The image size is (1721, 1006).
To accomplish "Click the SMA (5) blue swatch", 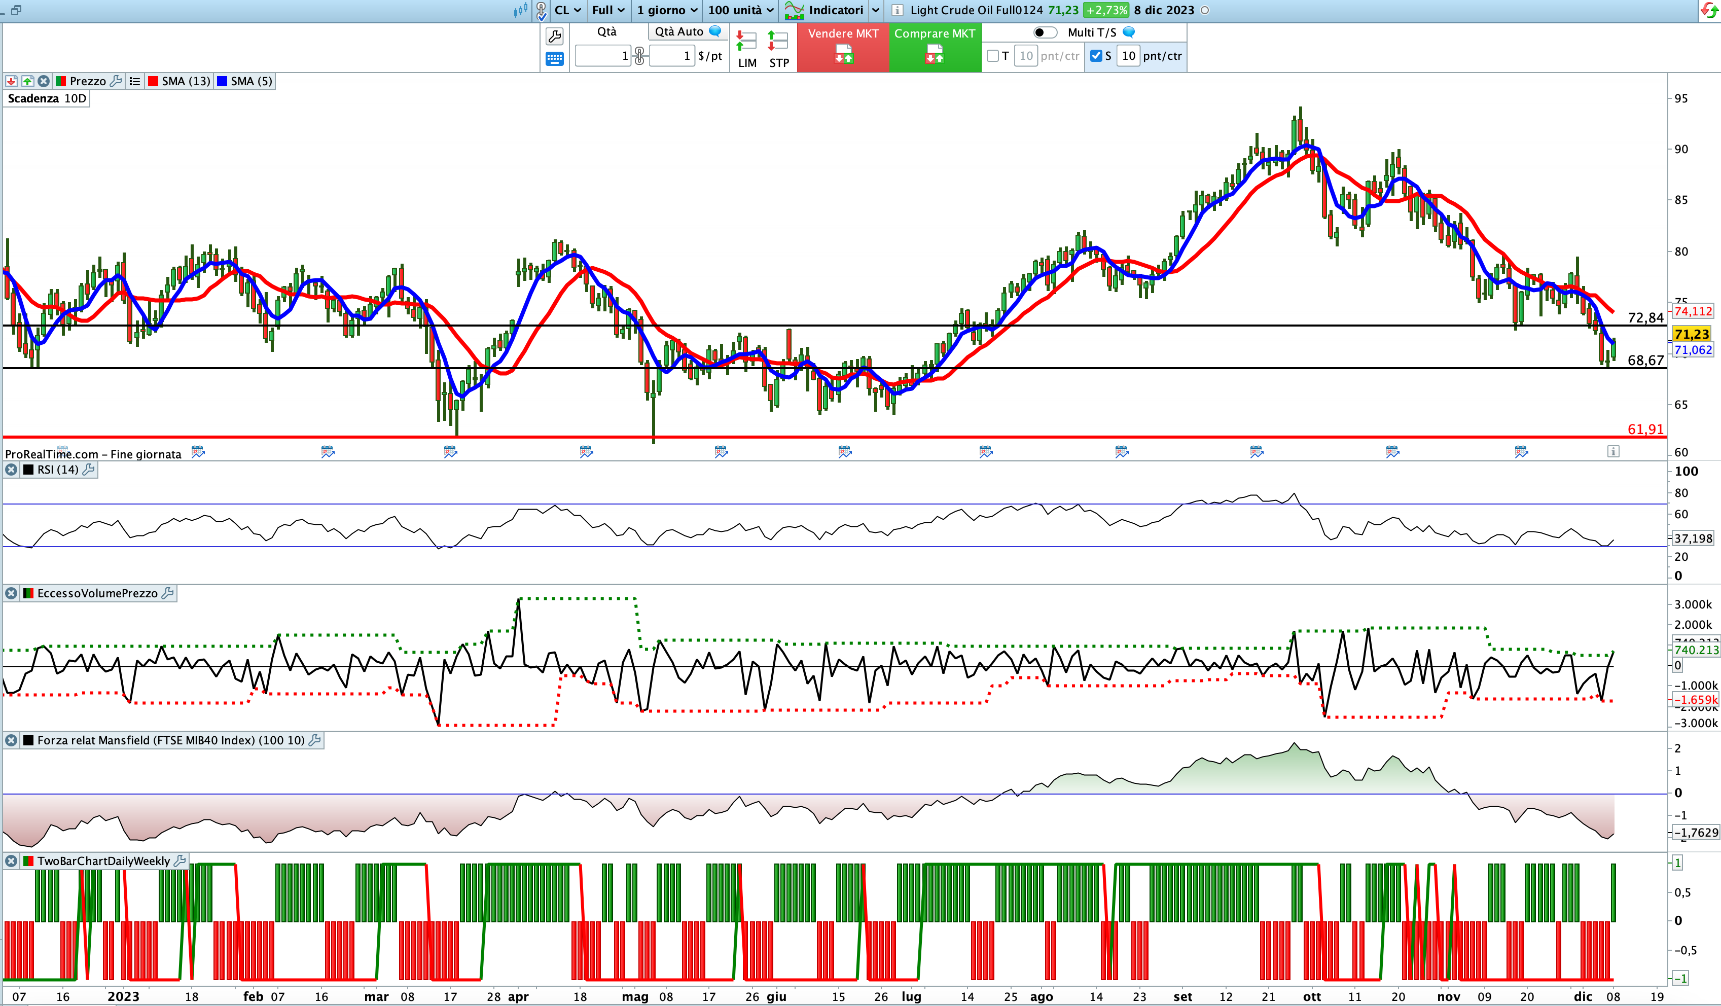I will [222, 81].
